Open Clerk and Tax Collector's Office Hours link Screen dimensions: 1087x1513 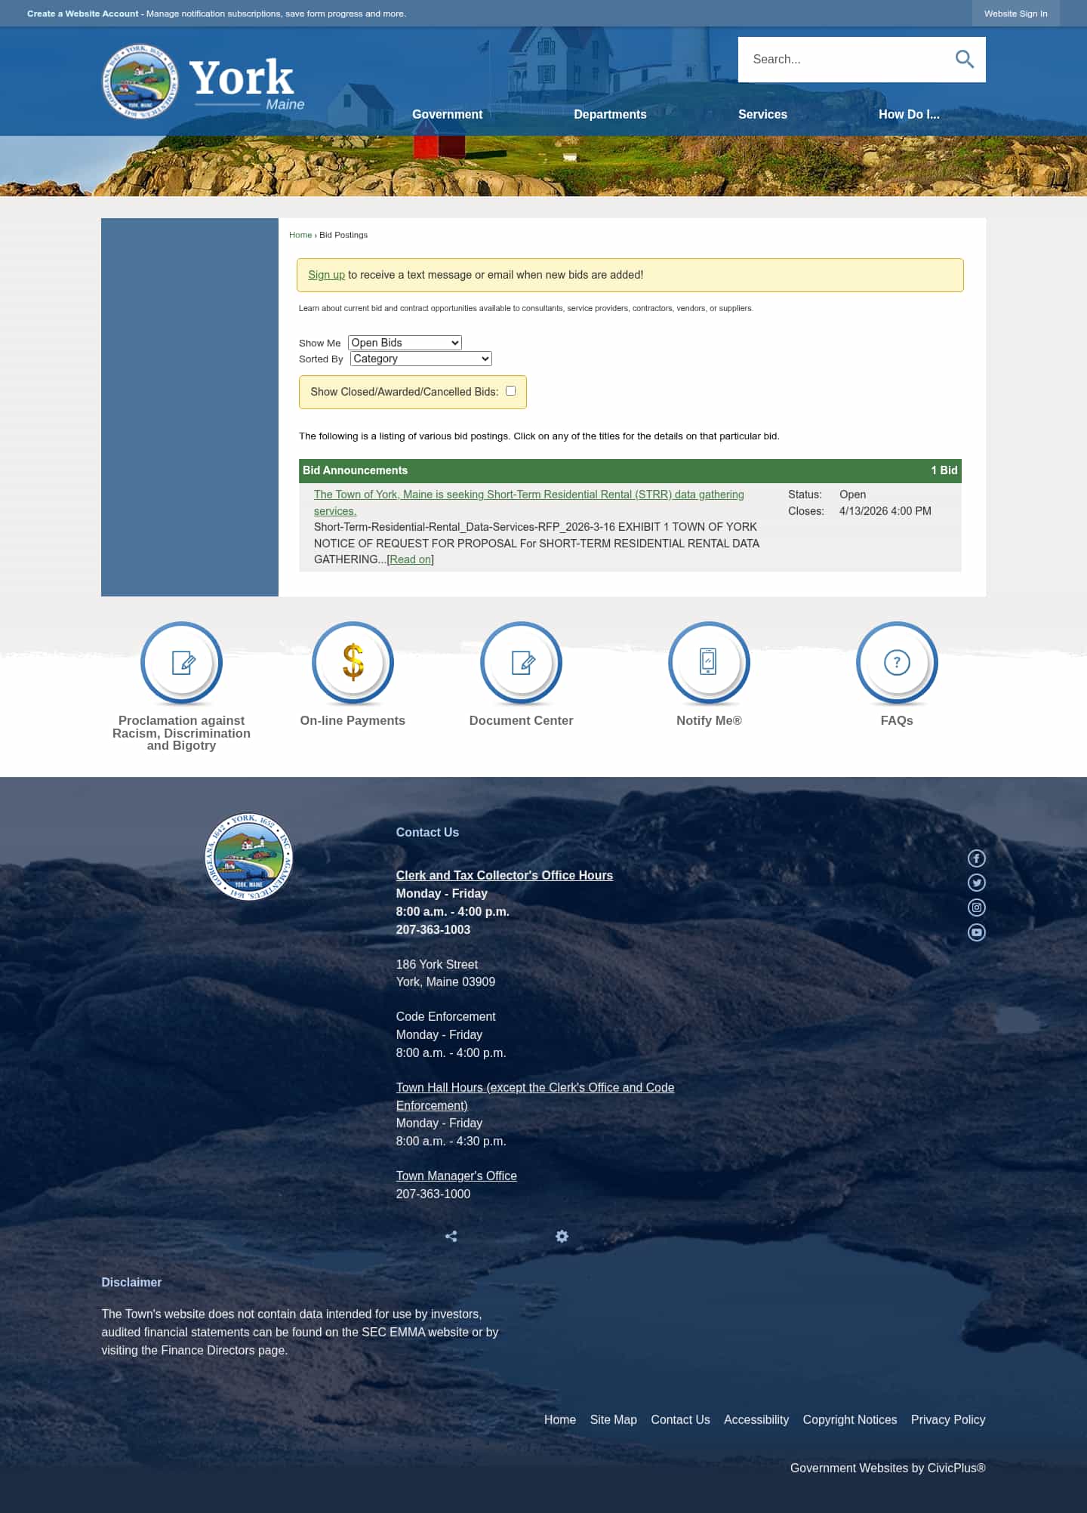pyautogui.click(x=504, y=875)
